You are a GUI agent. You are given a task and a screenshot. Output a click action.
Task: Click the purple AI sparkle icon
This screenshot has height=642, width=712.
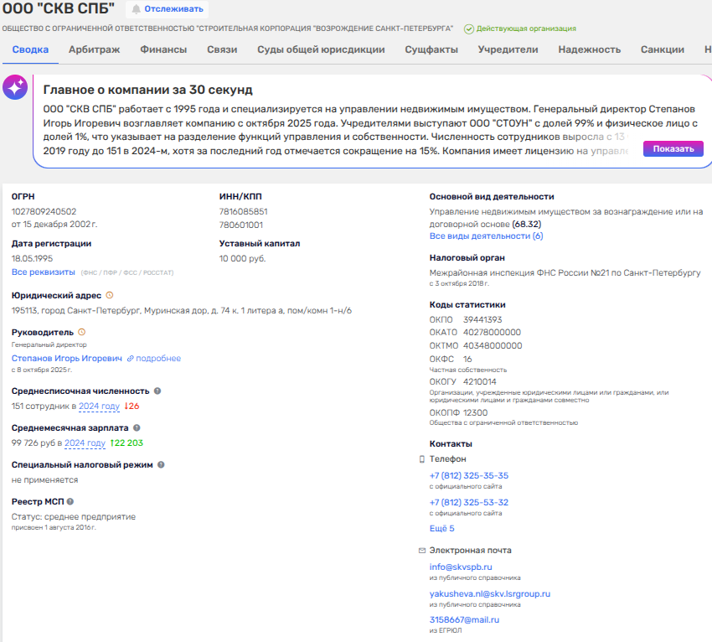15,87
